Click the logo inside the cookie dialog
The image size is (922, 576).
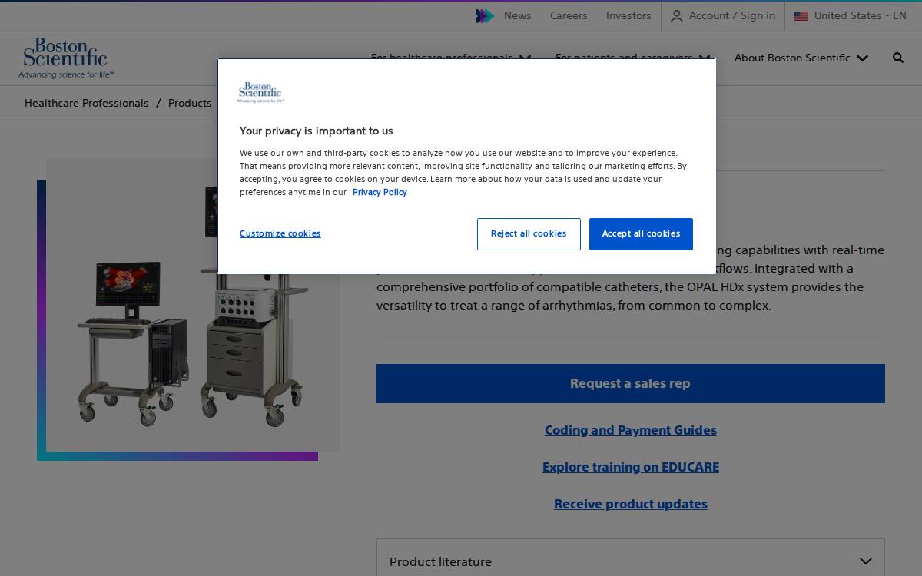coord(260,92)
